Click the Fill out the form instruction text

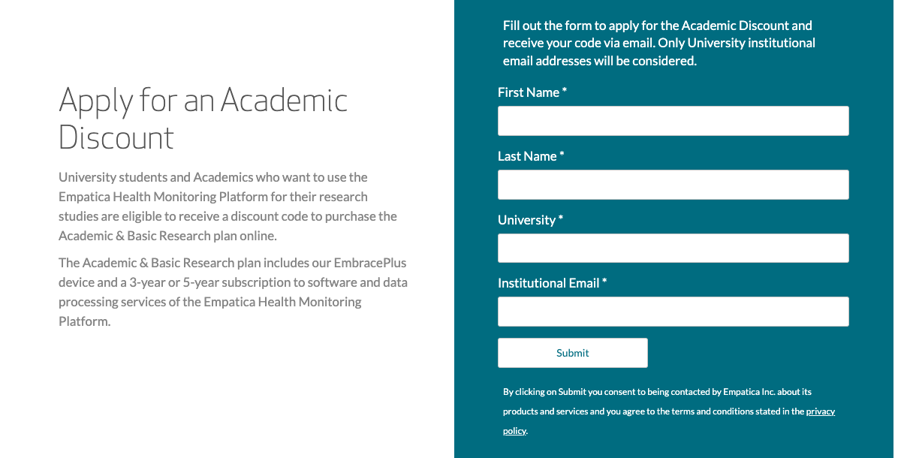point(659,44)
